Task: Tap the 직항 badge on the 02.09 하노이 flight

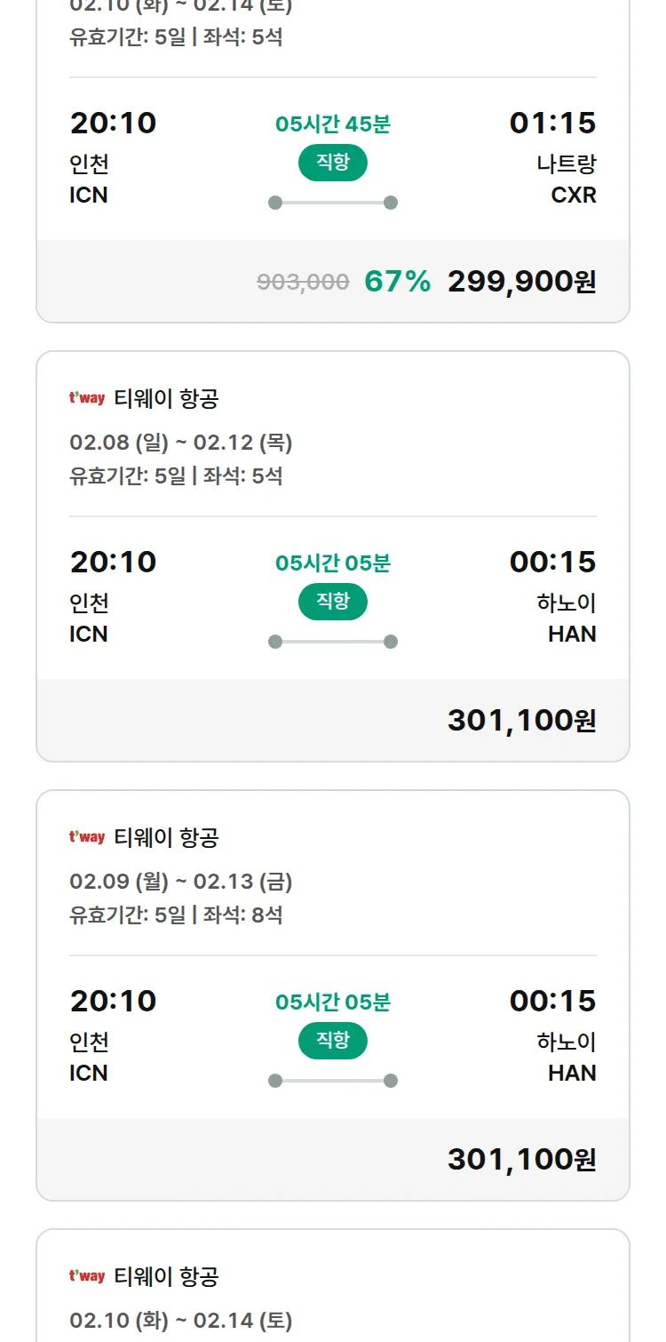Action: coord(333,1041)
